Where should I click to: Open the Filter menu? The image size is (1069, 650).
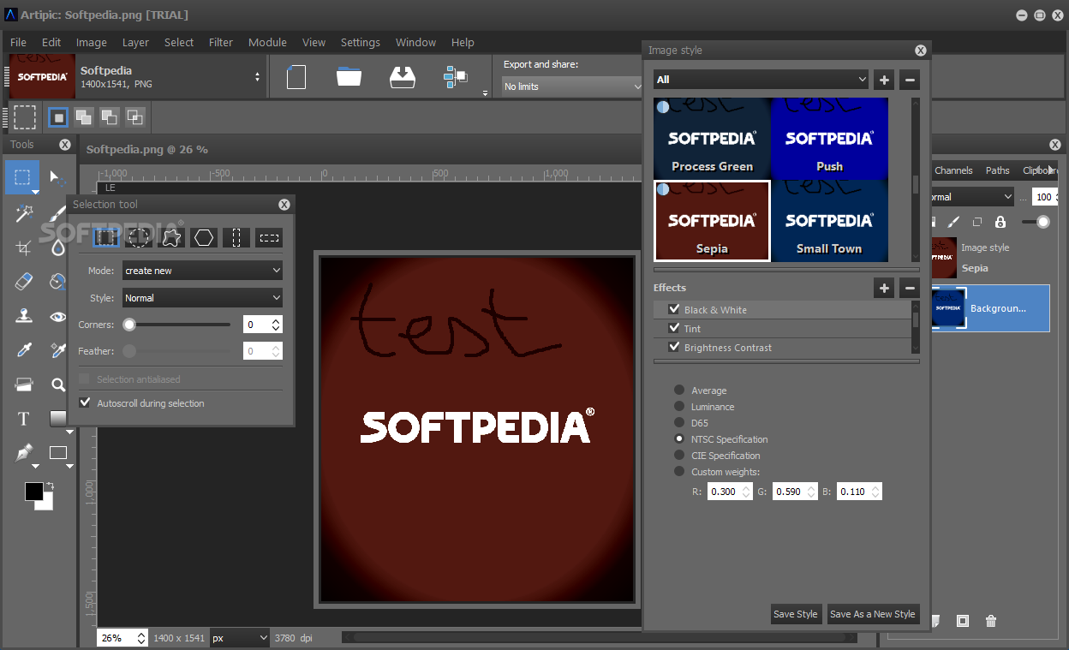[221, 42]
